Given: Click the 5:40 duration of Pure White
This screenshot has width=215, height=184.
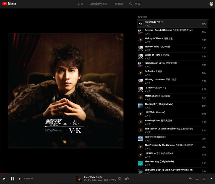Looking at the screenshot, I should click(x=204, y=24).
